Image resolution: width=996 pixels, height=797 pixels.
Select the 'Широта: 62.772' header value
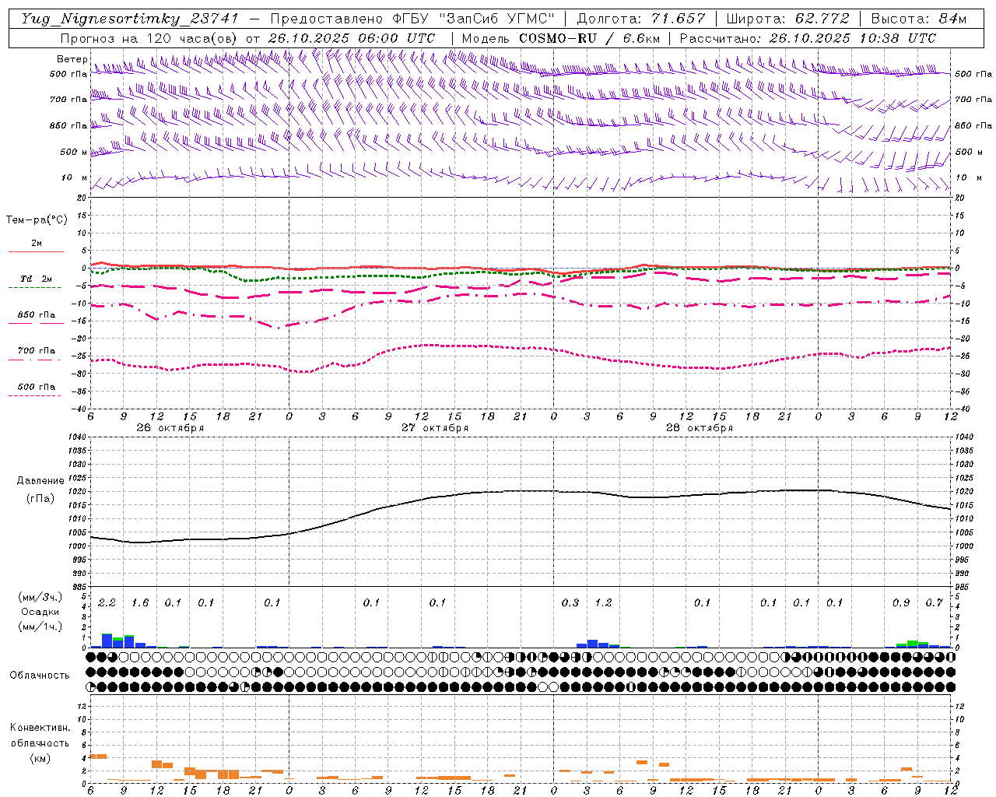point(787,19)
